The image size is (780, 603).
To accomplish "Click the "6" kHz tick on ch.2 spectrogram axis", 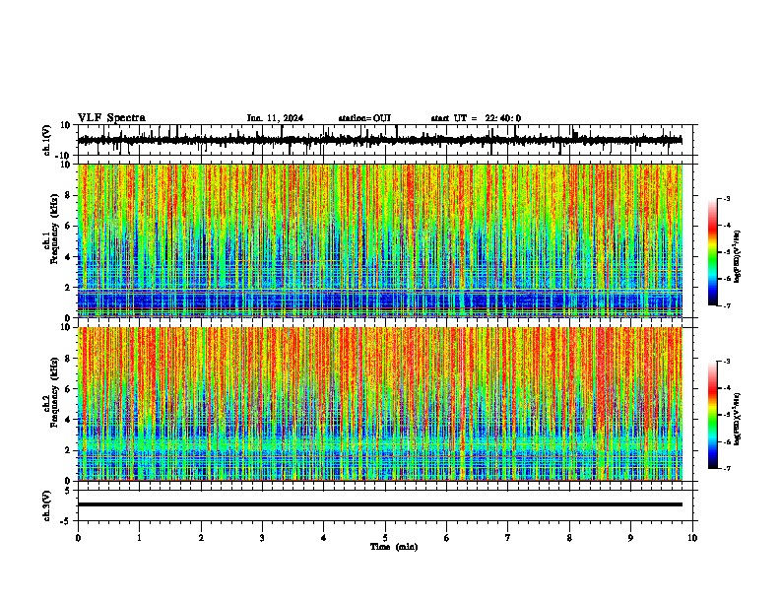I will [68, 389].
